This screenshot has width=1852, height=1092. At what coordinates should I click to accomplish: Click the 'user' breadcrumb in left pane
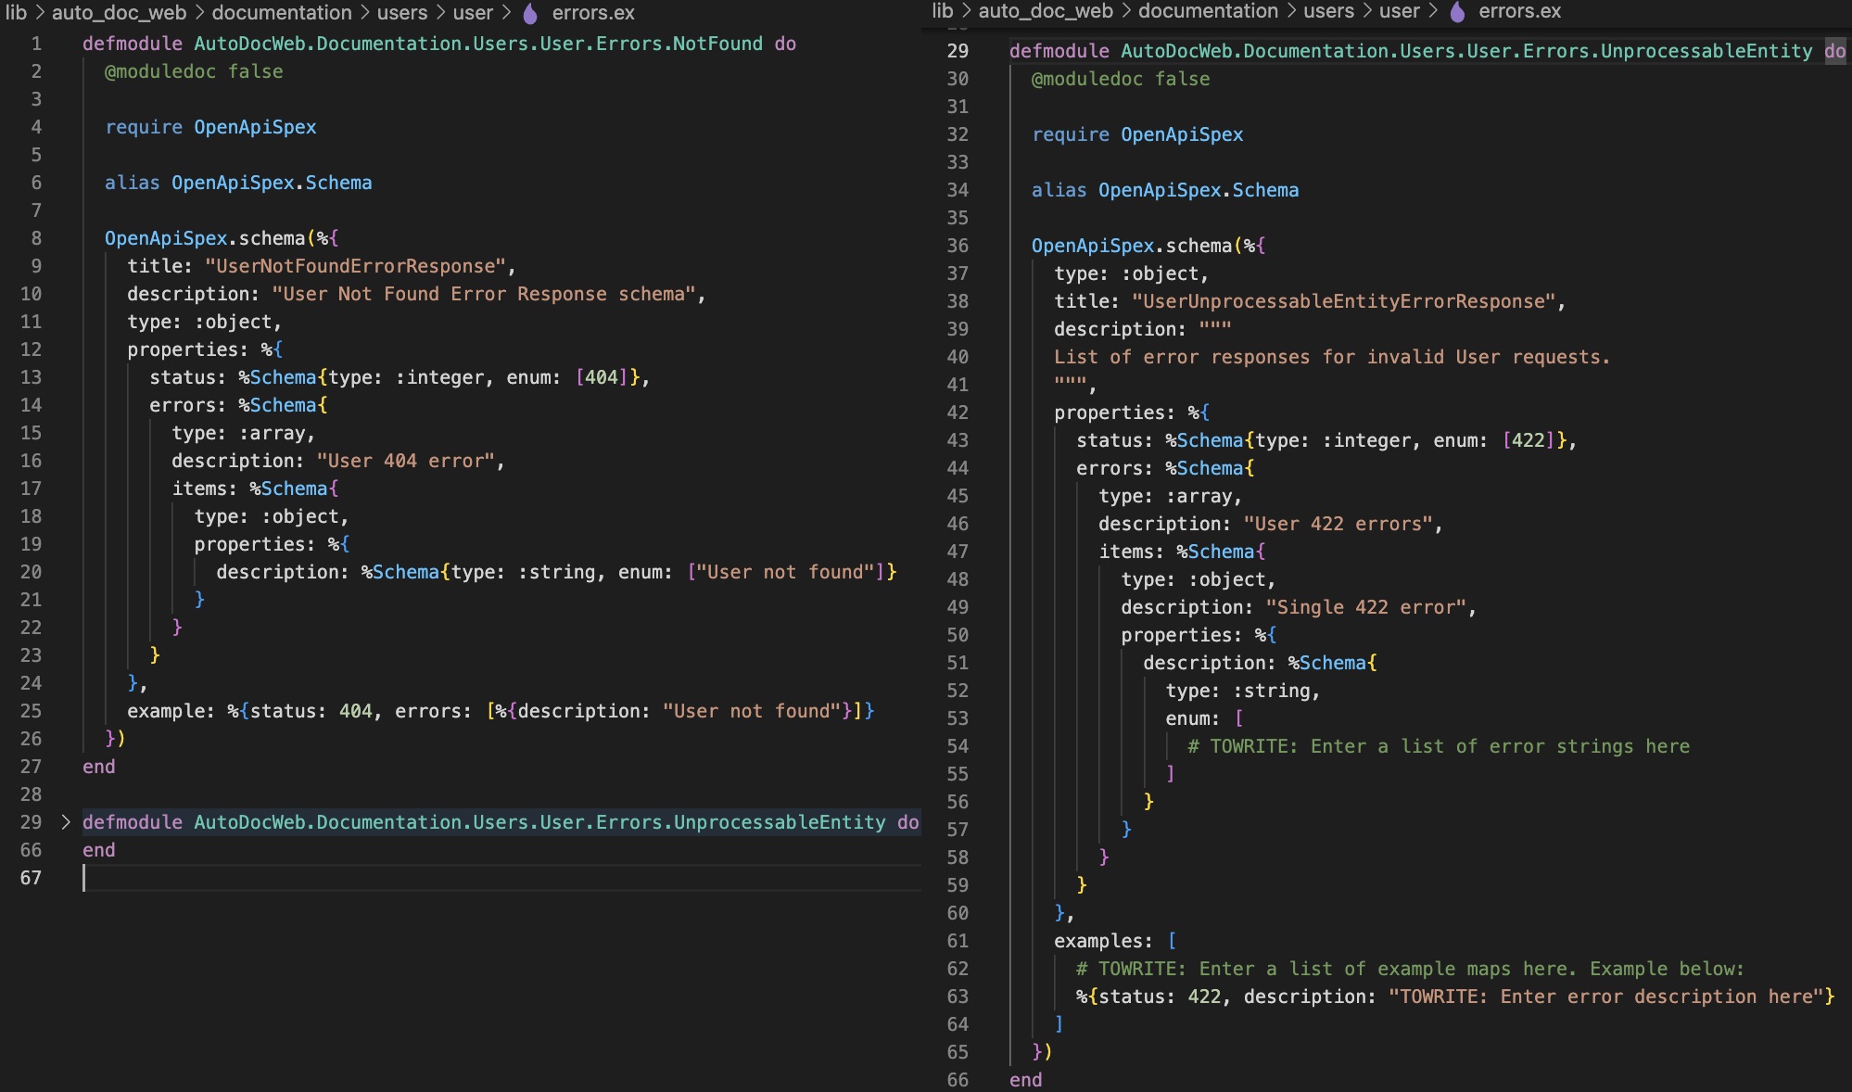point(473,13)
